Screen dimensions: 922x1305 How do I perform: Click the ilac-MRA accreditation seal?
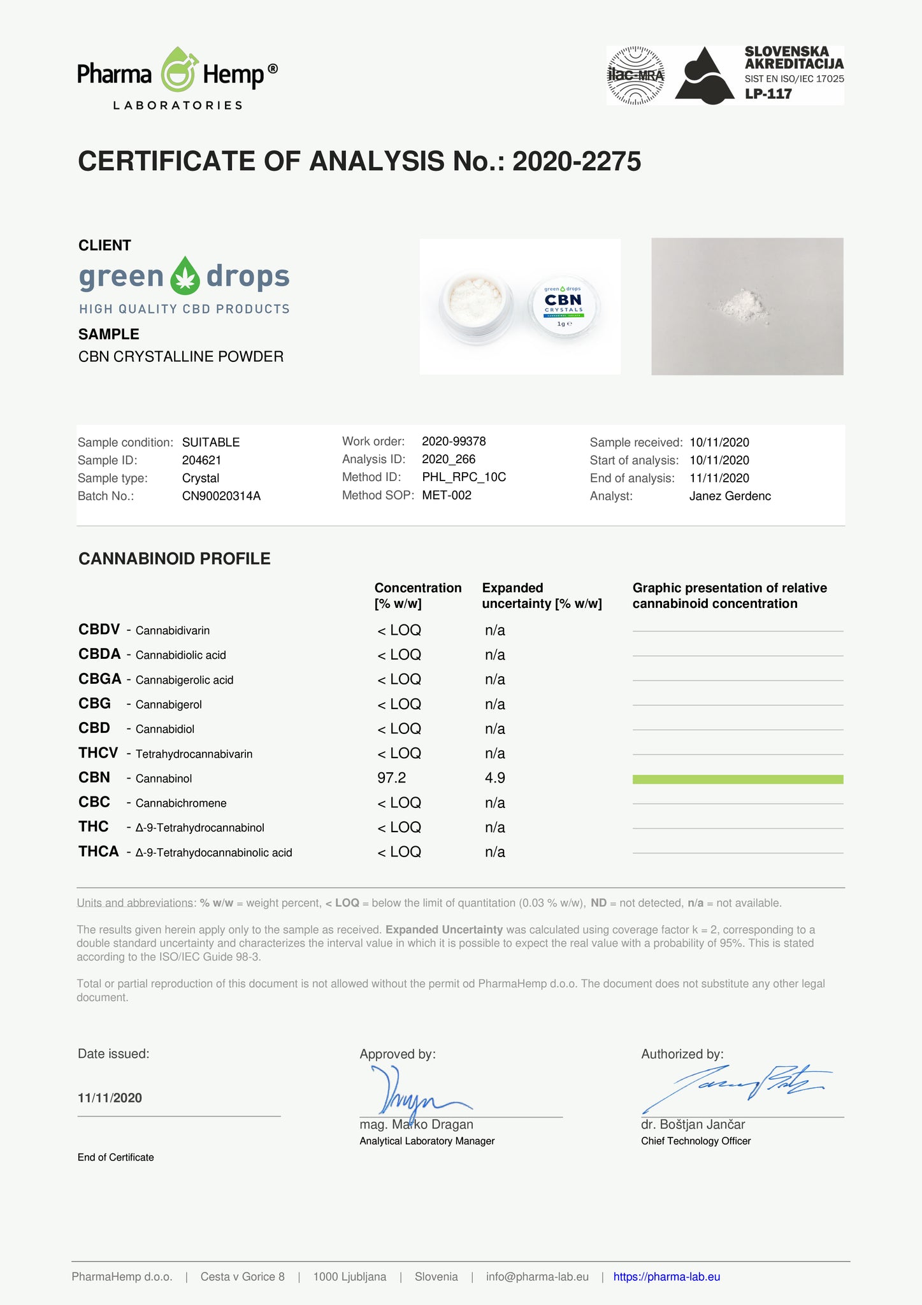coord(635,75)
